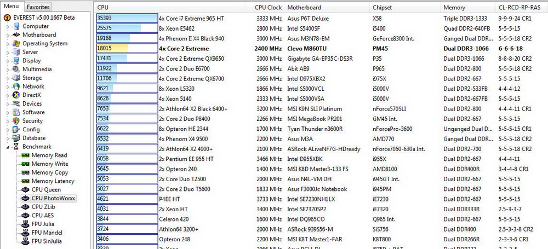Click the Security shield icon
The image size is (548, 249).
16,121
